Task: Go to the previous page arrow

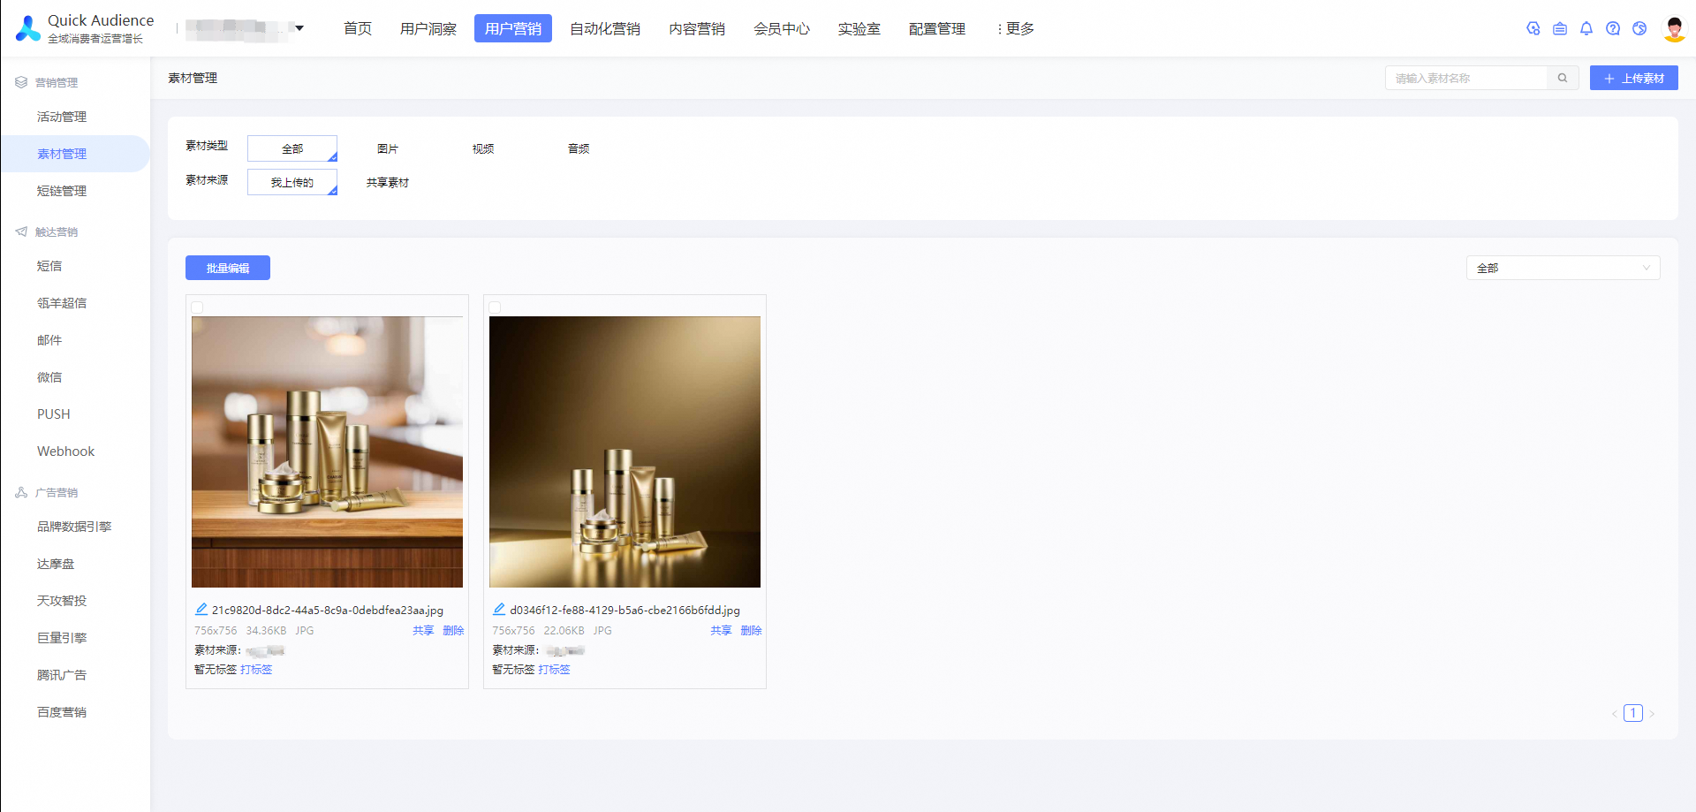Action: point(1615,714)
